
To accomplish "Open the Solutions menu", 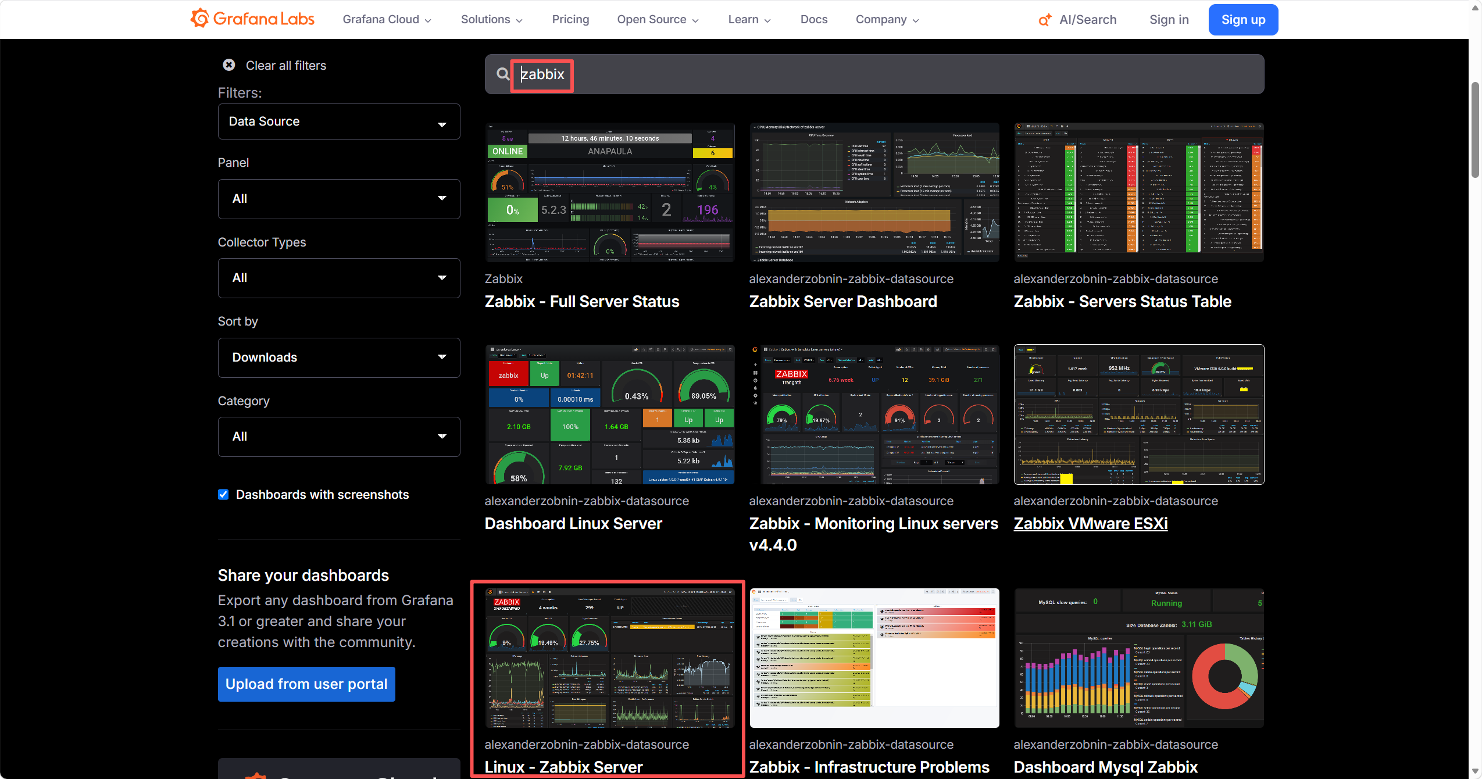I will pyautogui.click(x=492, y=20).
